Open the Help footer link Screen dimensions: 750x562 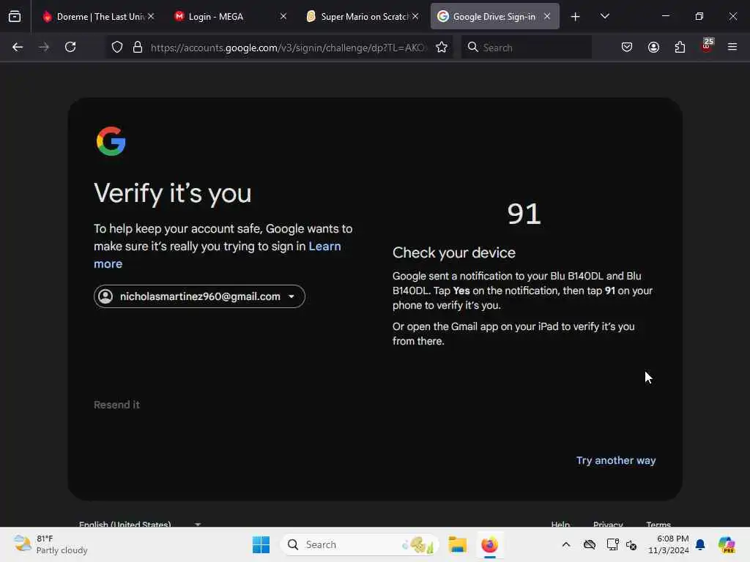(560, 524)
